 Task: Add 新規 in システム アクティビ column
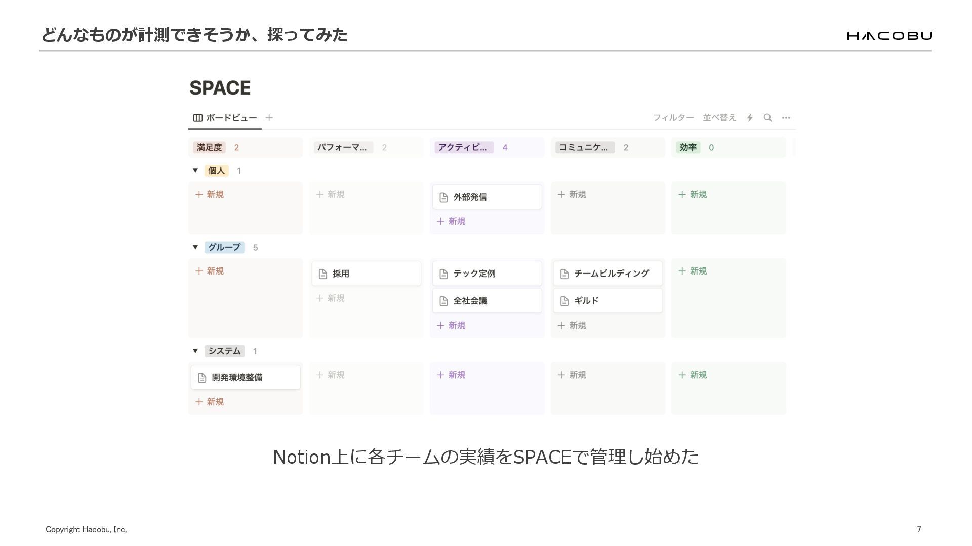451,375
